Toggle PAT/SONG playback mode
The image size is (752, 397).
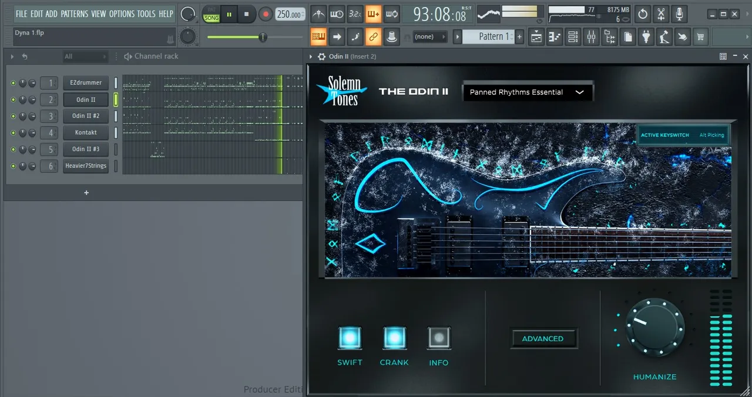(x=211, y=14)
